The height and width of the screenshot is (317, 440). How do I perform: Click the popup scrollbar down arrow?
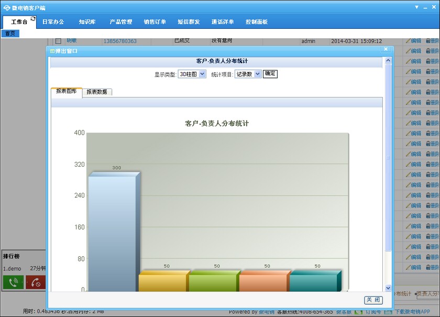pos(388,288)
